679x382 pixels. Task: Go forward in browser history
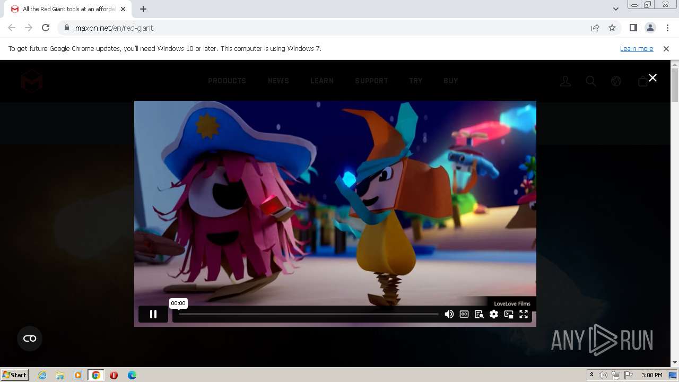coord(29,28)
